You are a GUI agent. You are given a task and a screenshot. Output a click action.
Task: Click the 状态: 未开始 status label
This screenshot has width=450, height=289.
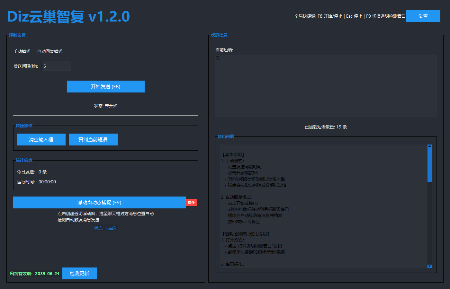[x=106, y=106]
